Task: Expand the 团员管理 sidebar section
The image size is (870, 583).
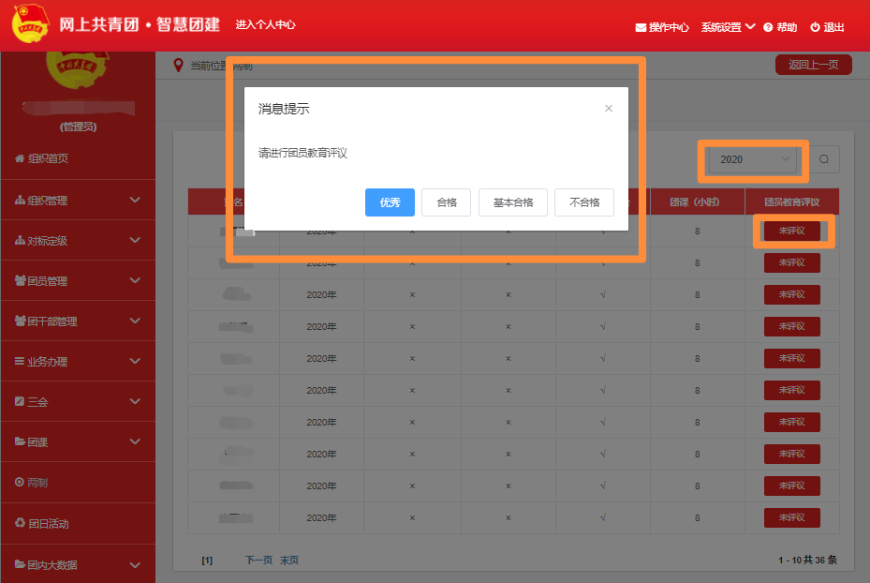Action: [x=77, y=280]
